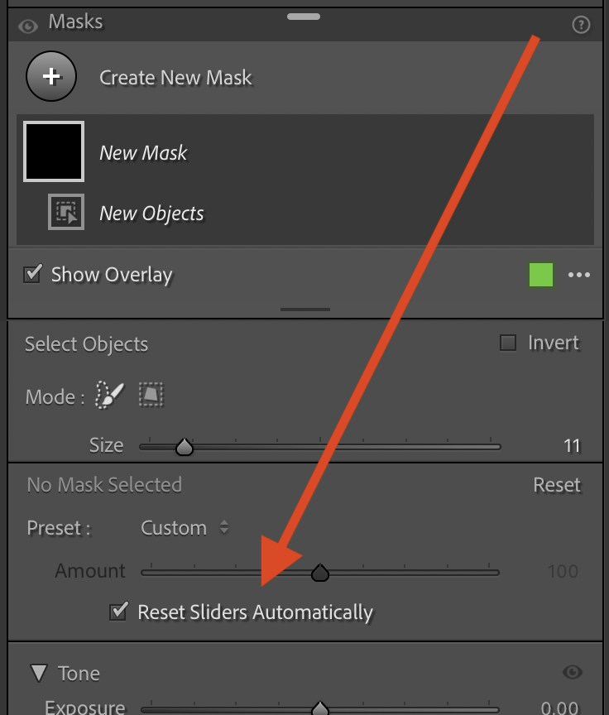Click Create New Mask

175,77
